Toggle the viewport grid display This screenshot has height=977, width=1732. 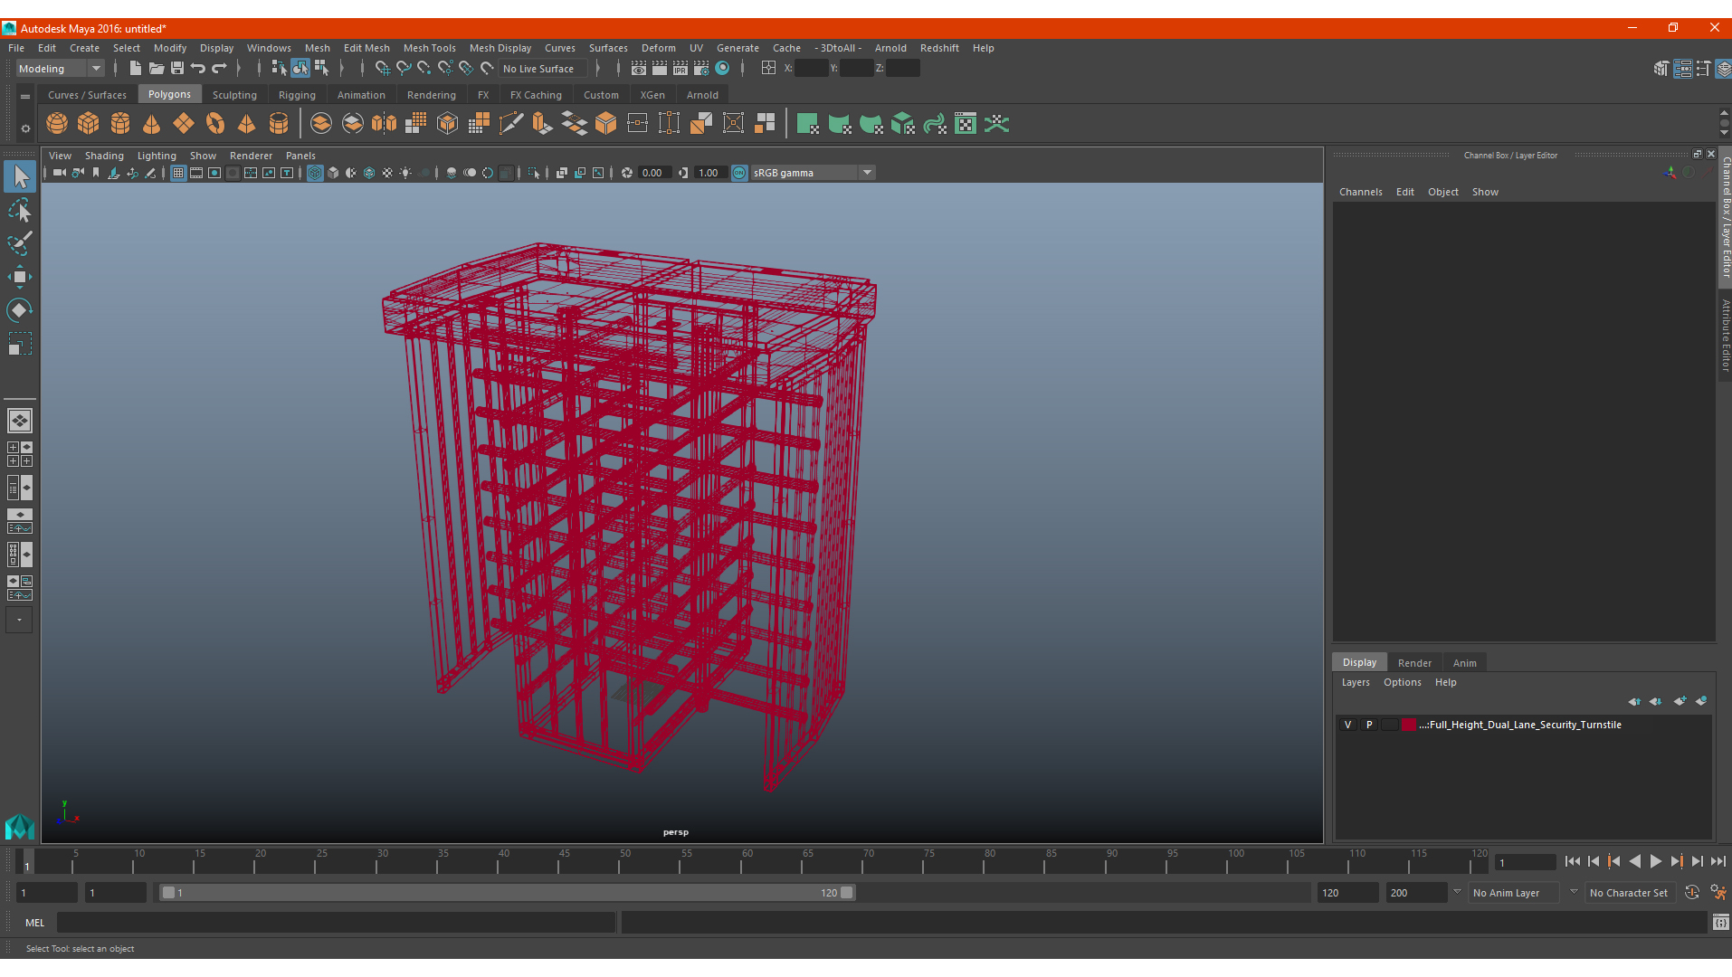tap(178, 173)
